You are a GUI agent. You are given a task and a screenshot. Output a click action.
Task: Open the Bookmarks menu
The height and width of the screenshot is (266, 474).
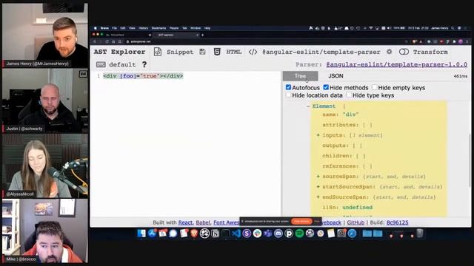(x=158, y=28)
